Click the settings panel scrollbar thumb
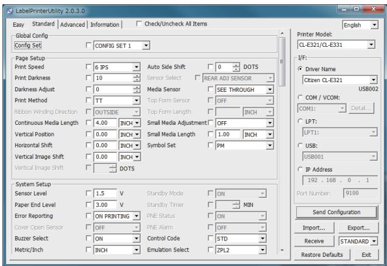The height and width of the screenshot is (266, 387). pos(282,61)
